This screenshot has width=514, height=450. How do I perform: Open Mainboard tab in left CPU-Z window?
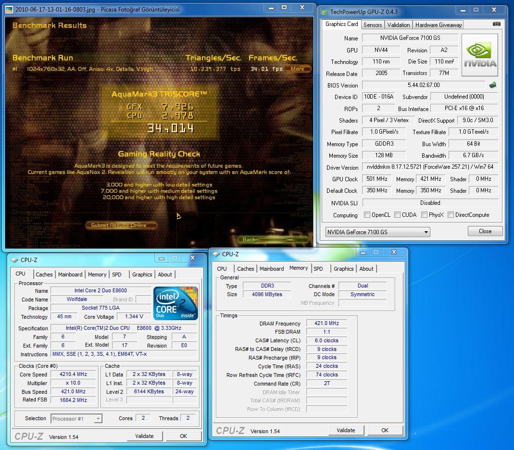[70, 275]
